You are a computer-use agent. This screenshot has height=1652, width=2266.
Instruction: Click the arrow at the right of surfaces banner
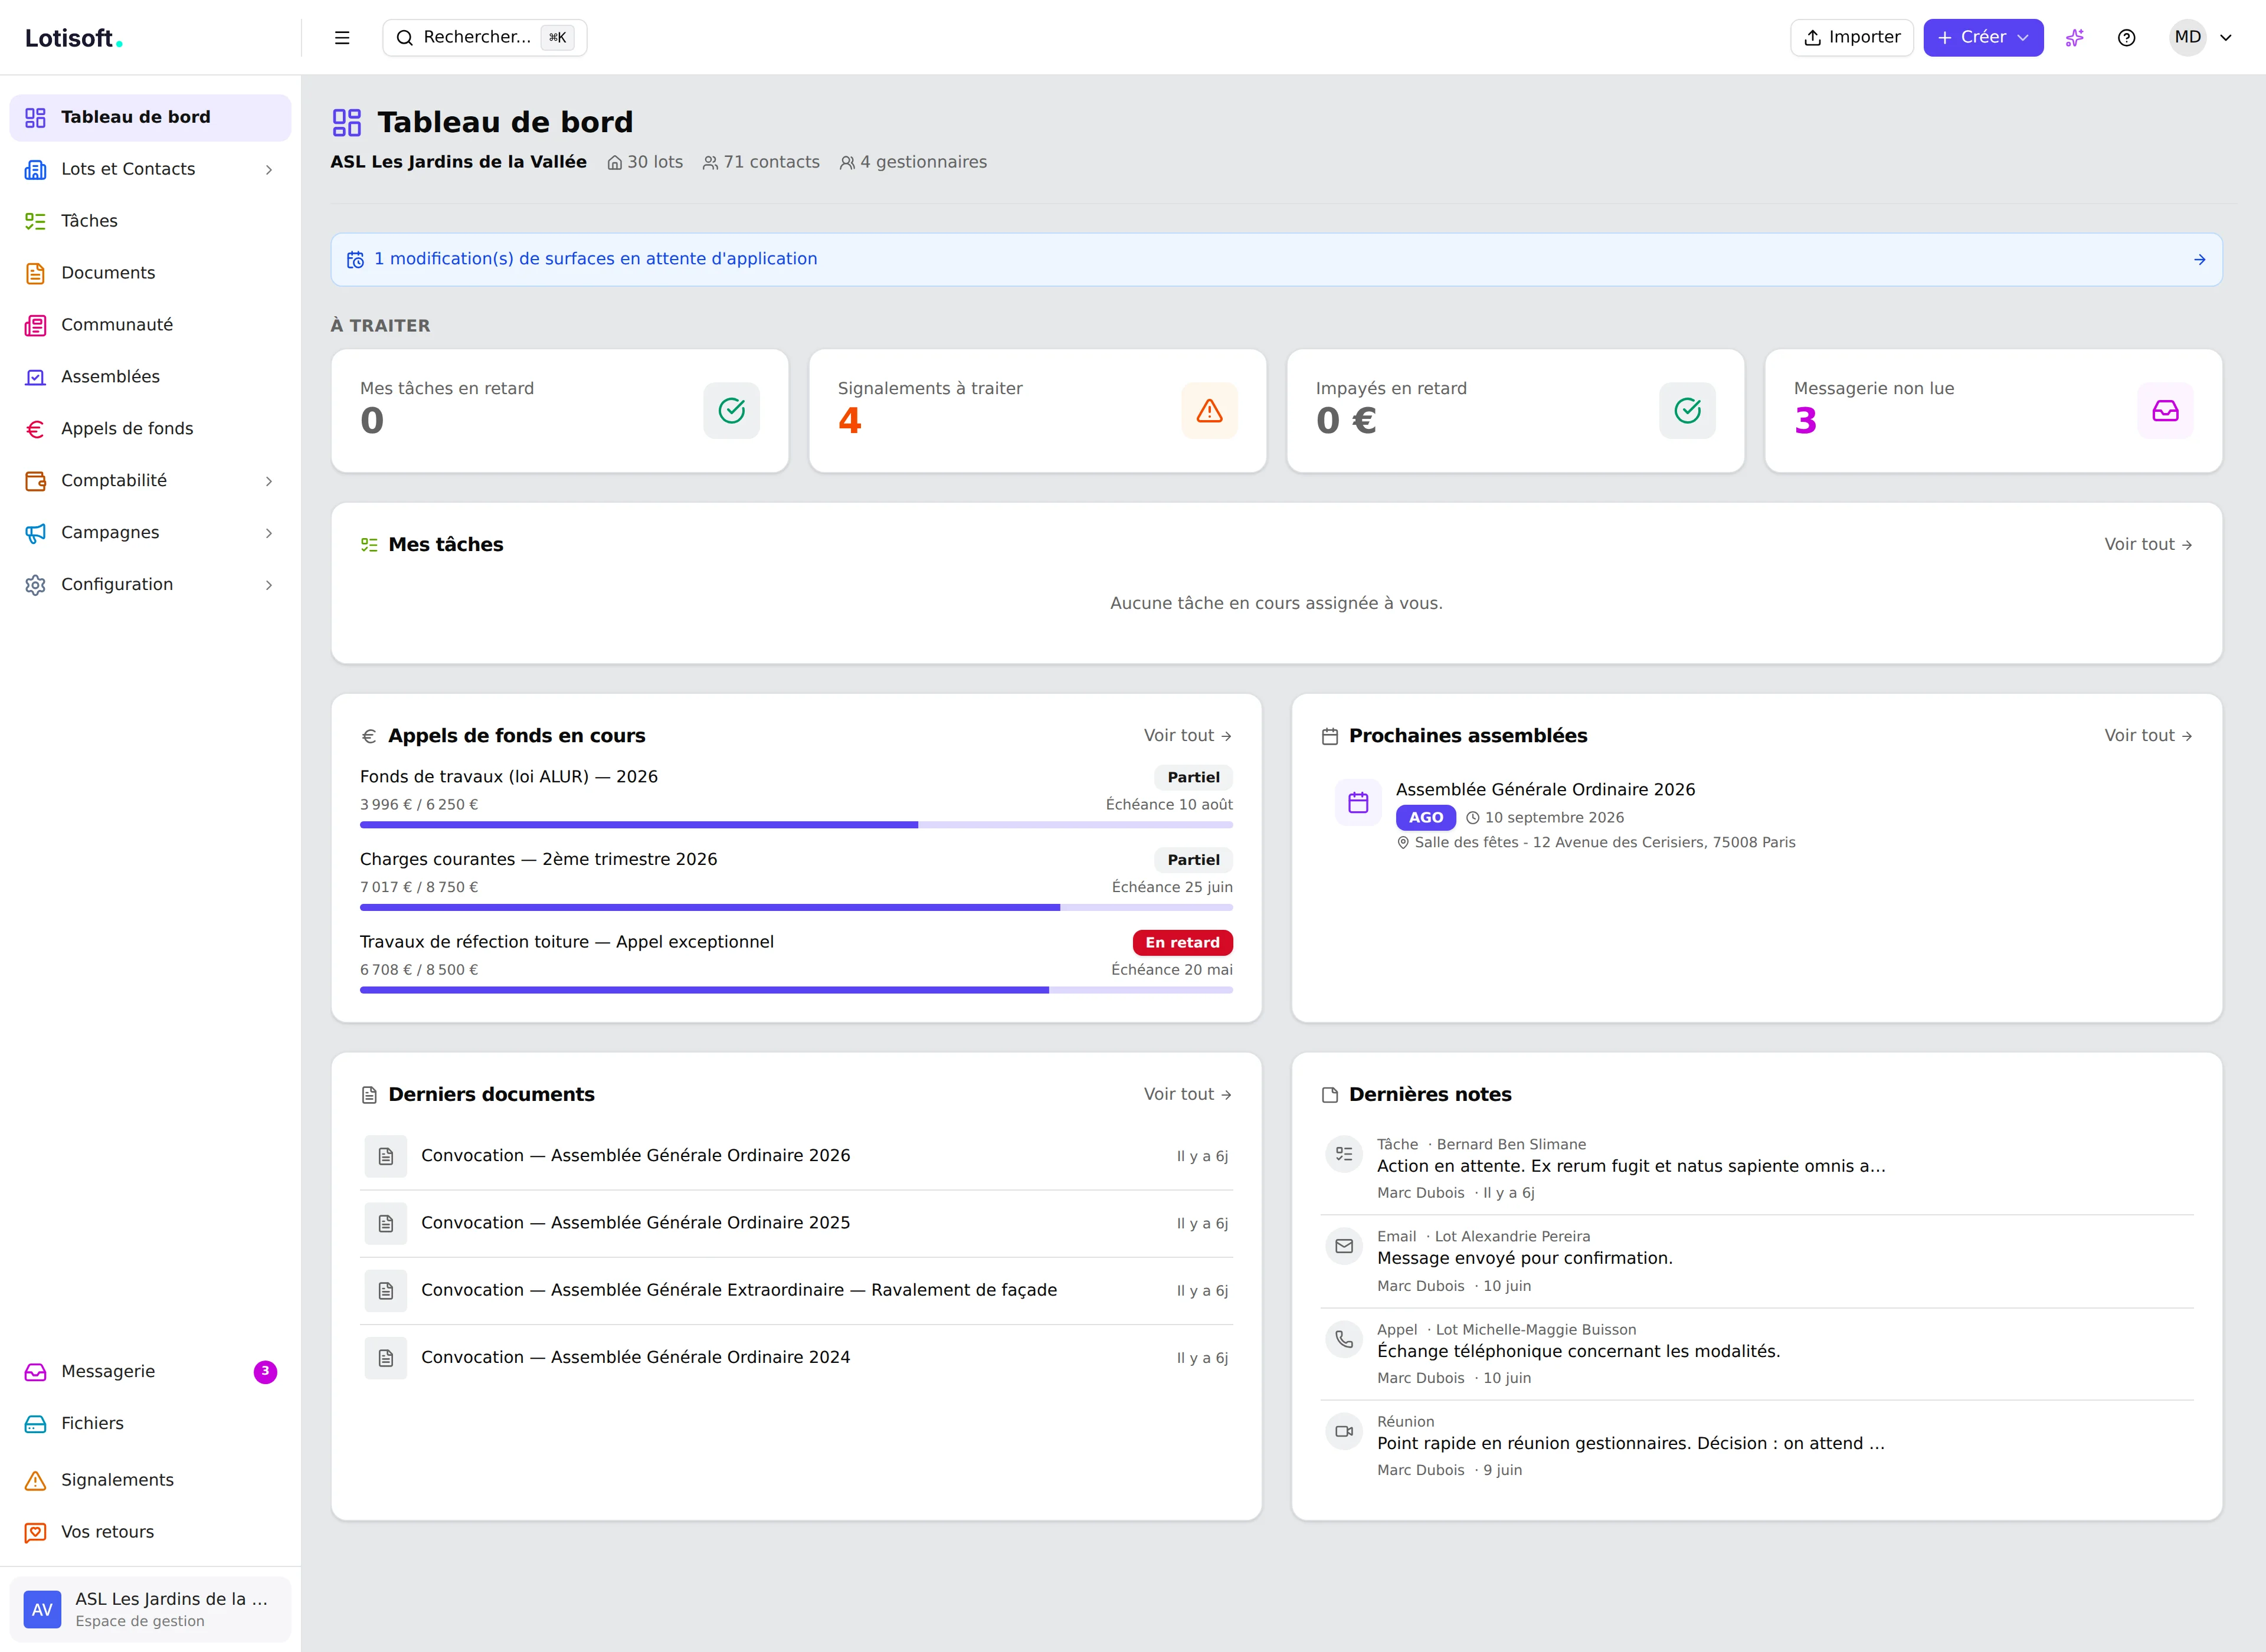[x=2200, y=260]
